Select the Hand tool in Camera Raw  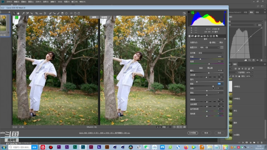18,13
